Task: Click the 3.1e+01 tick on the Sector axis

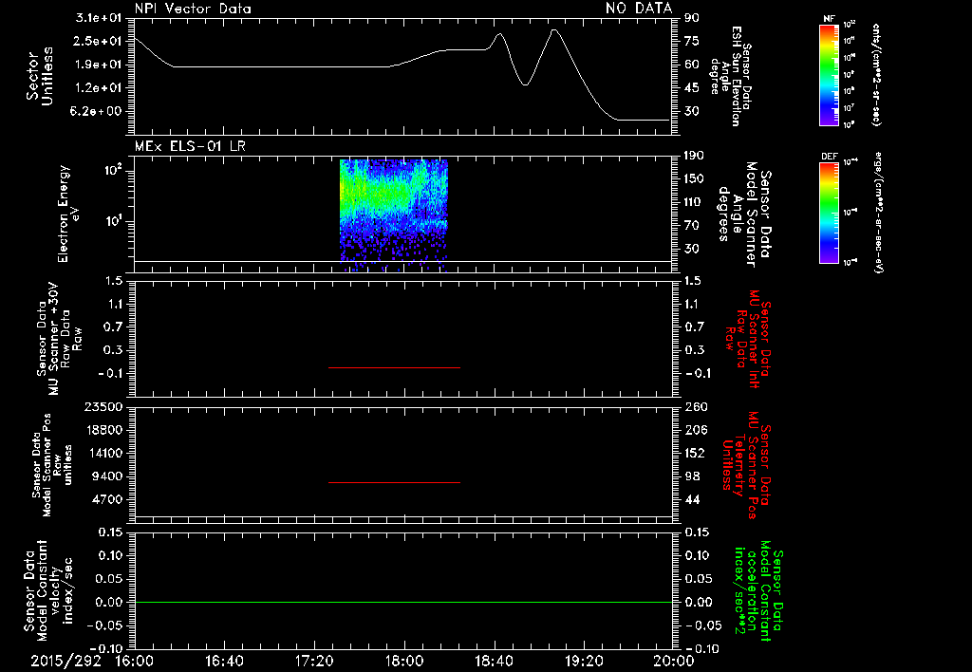Action: pos(99,17)
